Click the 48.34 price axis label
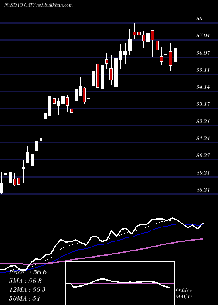This screenshot has height=305, width=218. pos(203,190)
